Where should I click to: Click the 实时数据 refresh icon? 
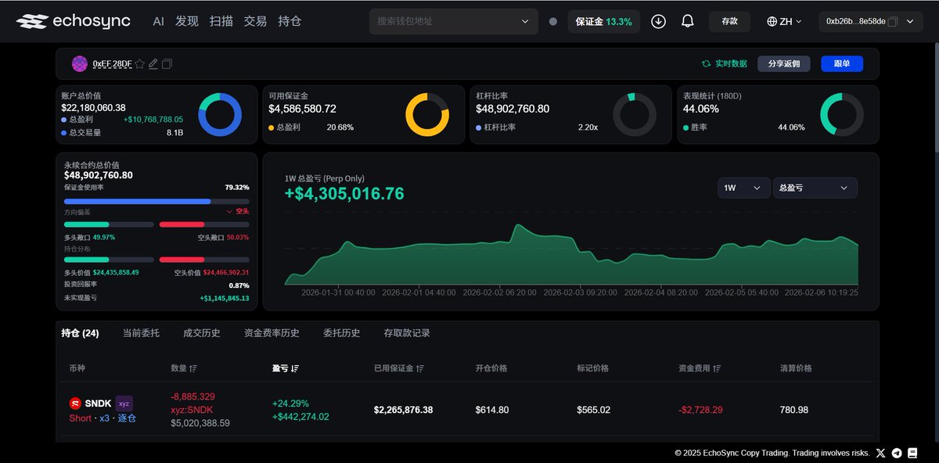click(707, 64)
